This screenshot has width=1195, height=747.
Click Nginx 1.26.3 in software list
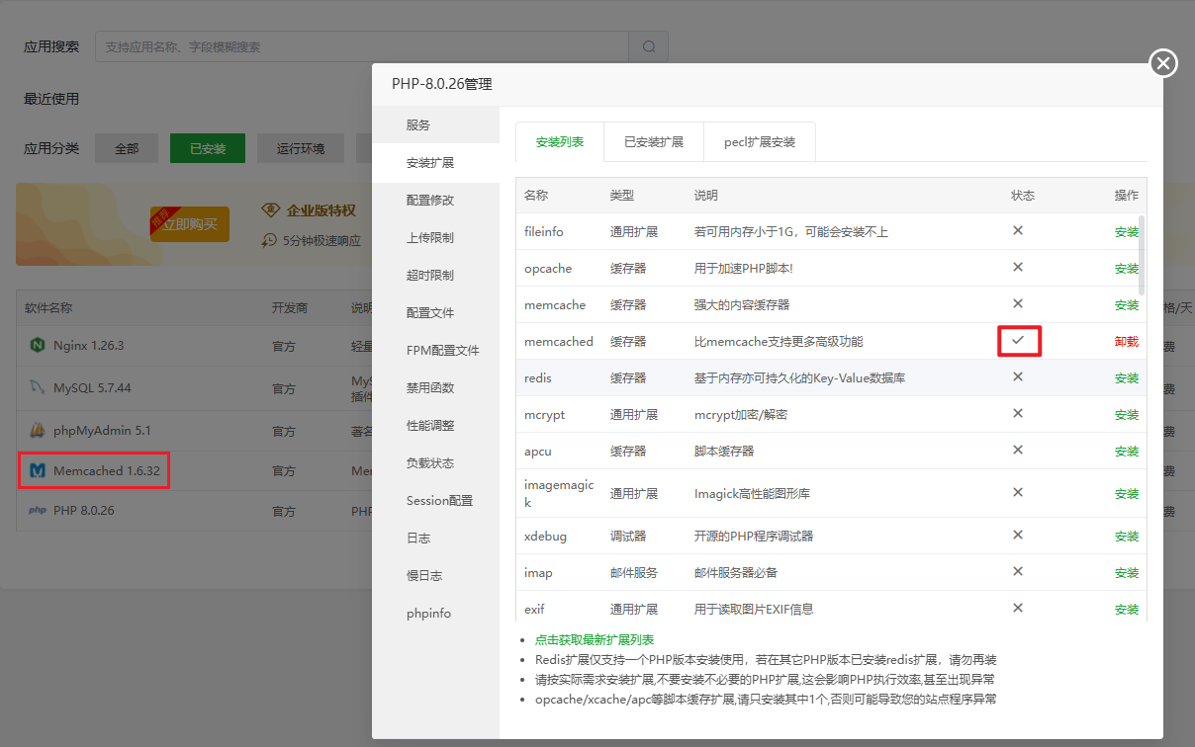point(88,346)
